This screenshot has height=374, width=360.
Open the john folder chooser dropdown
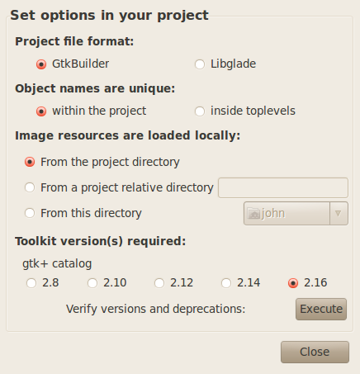tap(296, 214)
